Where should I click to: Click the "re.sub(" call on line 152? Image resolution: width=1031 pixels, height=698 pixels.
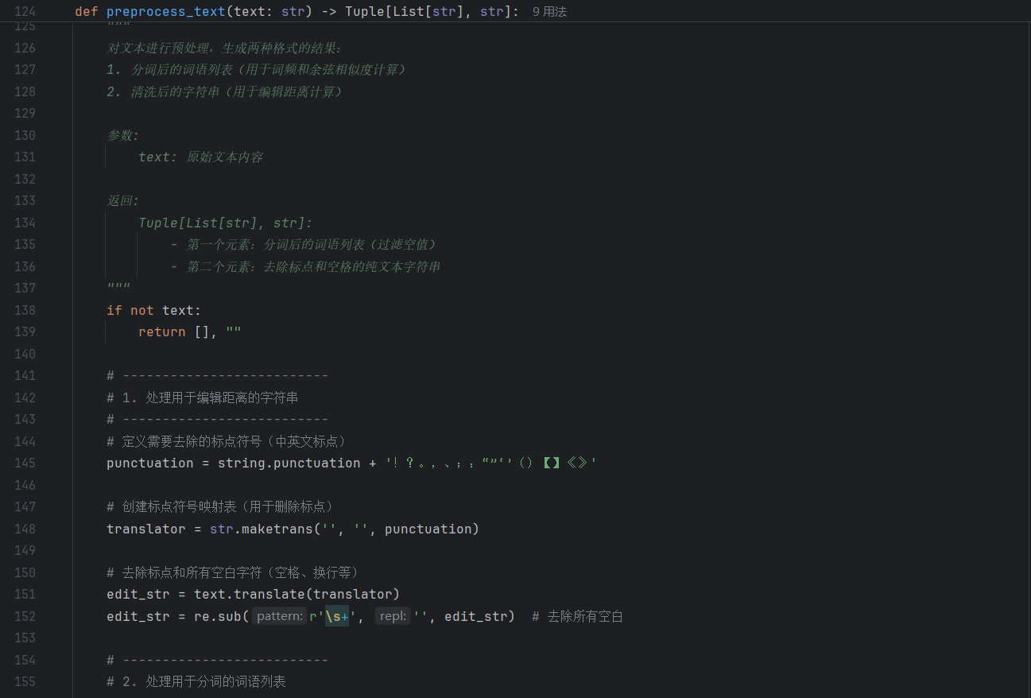tap(222, 616)
